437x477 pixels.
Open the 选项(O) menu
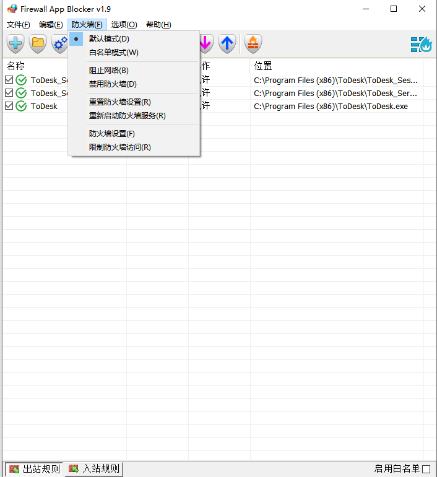tap(124, 25)
